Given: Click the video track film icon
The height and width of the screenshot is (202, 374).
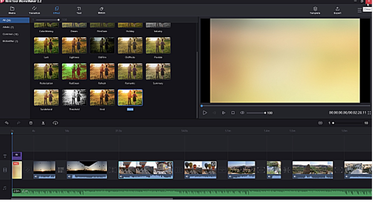Looking at the screenshot, I should (x=5, y=170).
